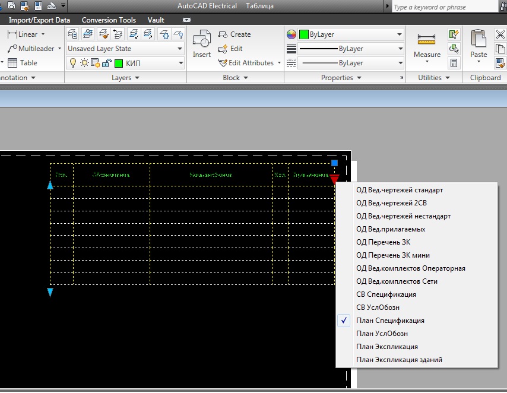Click the Measure ruler icon
This screenshot has width=507, height=393.
[x=426, y=39]
